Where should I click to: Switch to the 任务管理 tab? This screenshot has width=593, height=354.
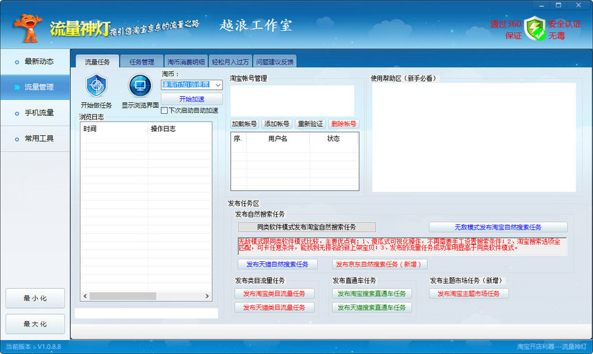pos(142,62)
